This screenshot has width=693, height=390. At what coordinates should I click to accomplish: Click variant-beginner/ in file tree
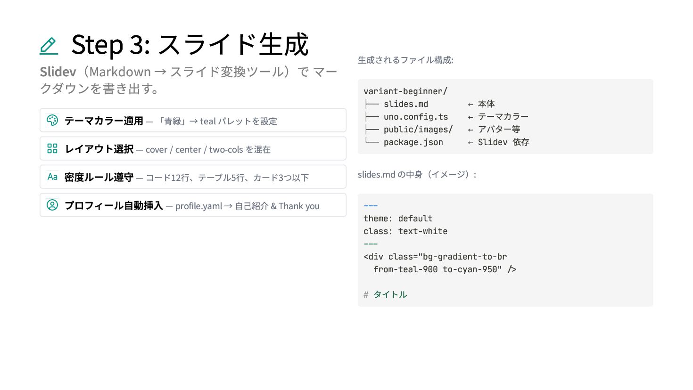(x=405, y=91)
